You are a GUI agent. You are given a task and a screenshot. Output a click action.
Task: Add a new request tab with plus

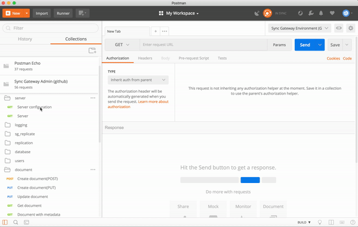[x=156, y=31]
